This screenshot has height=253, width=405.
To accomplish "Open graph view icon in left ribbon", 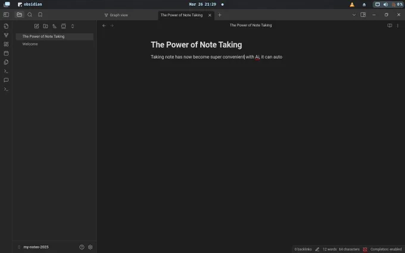I will click(x=6, y=35).
